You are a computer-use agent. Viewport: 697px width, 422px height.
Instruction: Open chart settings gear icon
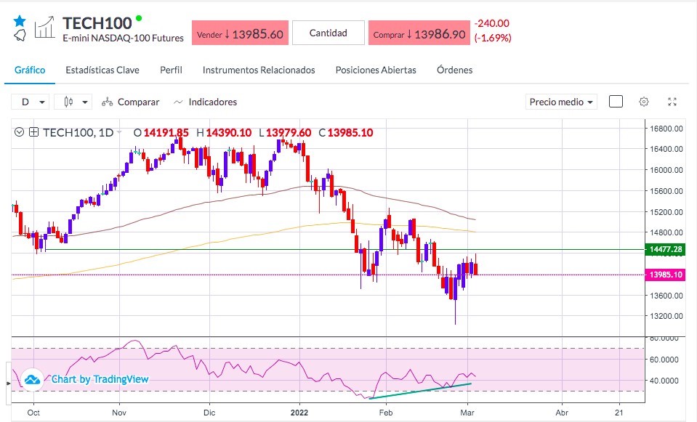click(644, 102)
